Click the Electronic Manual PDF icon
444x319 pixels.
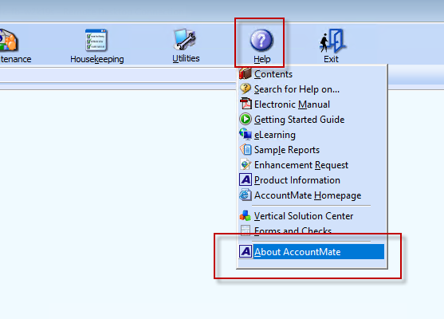click(x=246, y=104)
